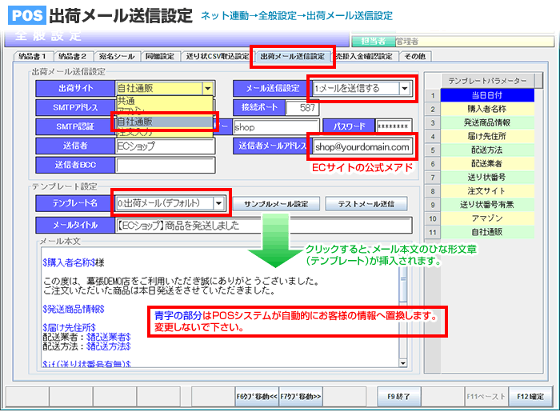
Task: Open the 宛名シール tab
Action: click(x=117, y=57)
